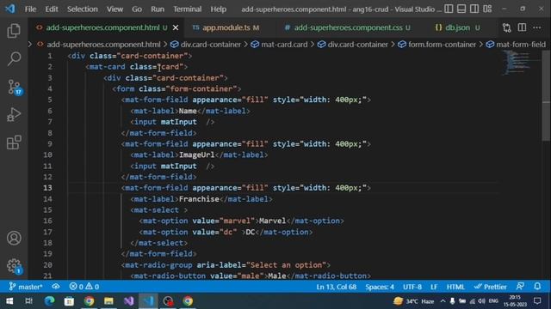551x309 pixels.
Task: Open notifications bell in status bar
Action: pos(537,287)
